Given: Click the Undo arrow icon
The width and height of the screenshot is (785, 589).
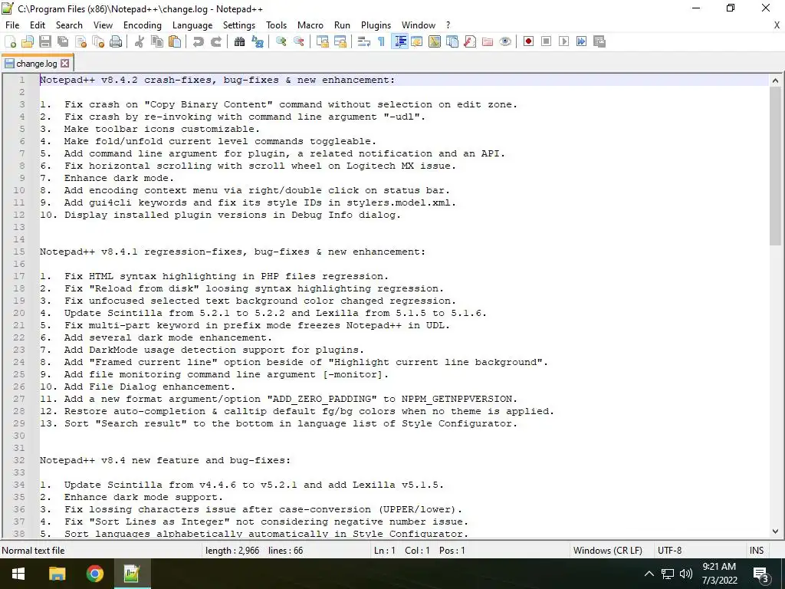Looking at the screenshot, I should click(199, 41).
